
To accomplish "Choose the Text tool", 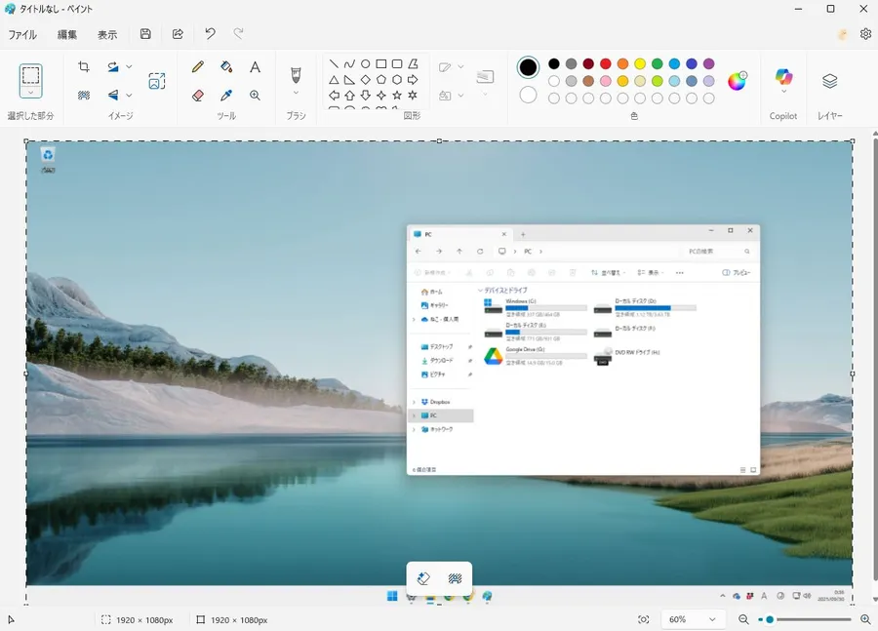I will point(255,67).
